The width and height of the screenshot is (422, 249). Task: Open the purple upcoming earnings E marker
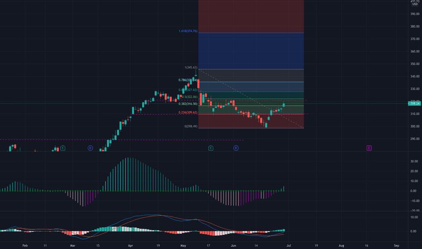[x=369, y=148]
